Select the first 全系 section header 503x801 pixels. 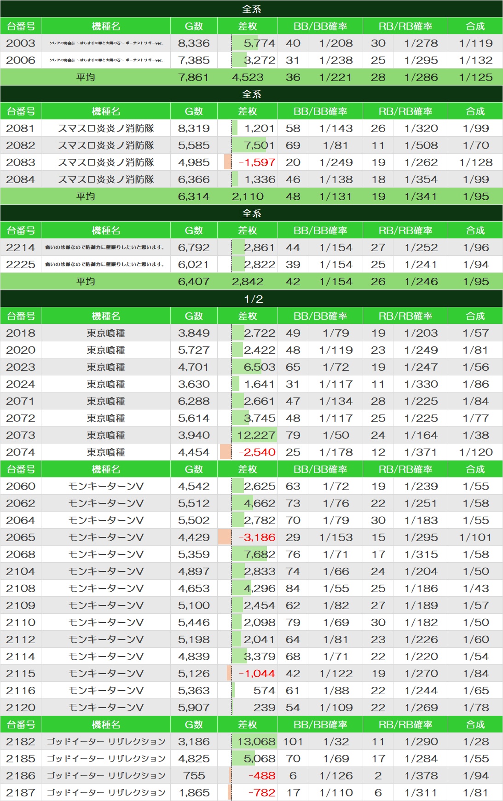(251, 9)
